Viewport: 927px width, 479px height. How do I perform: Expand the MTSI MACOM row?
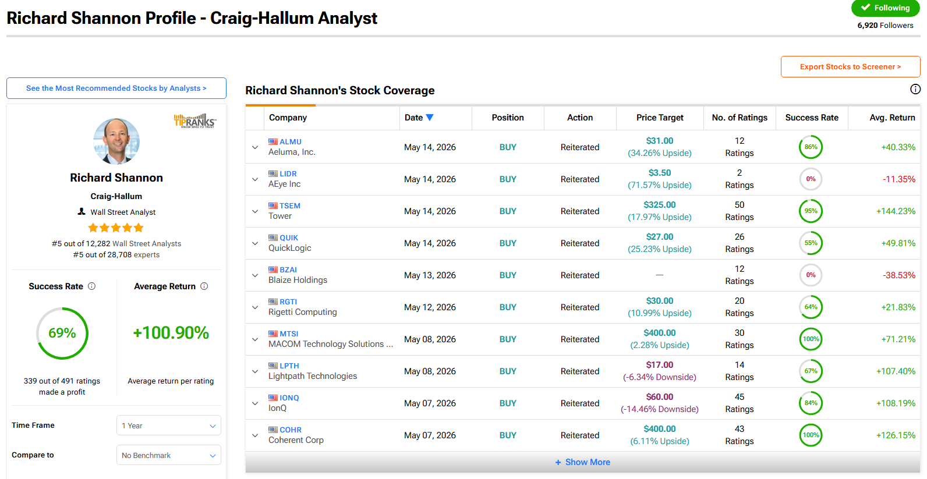[x=255, y=339]
